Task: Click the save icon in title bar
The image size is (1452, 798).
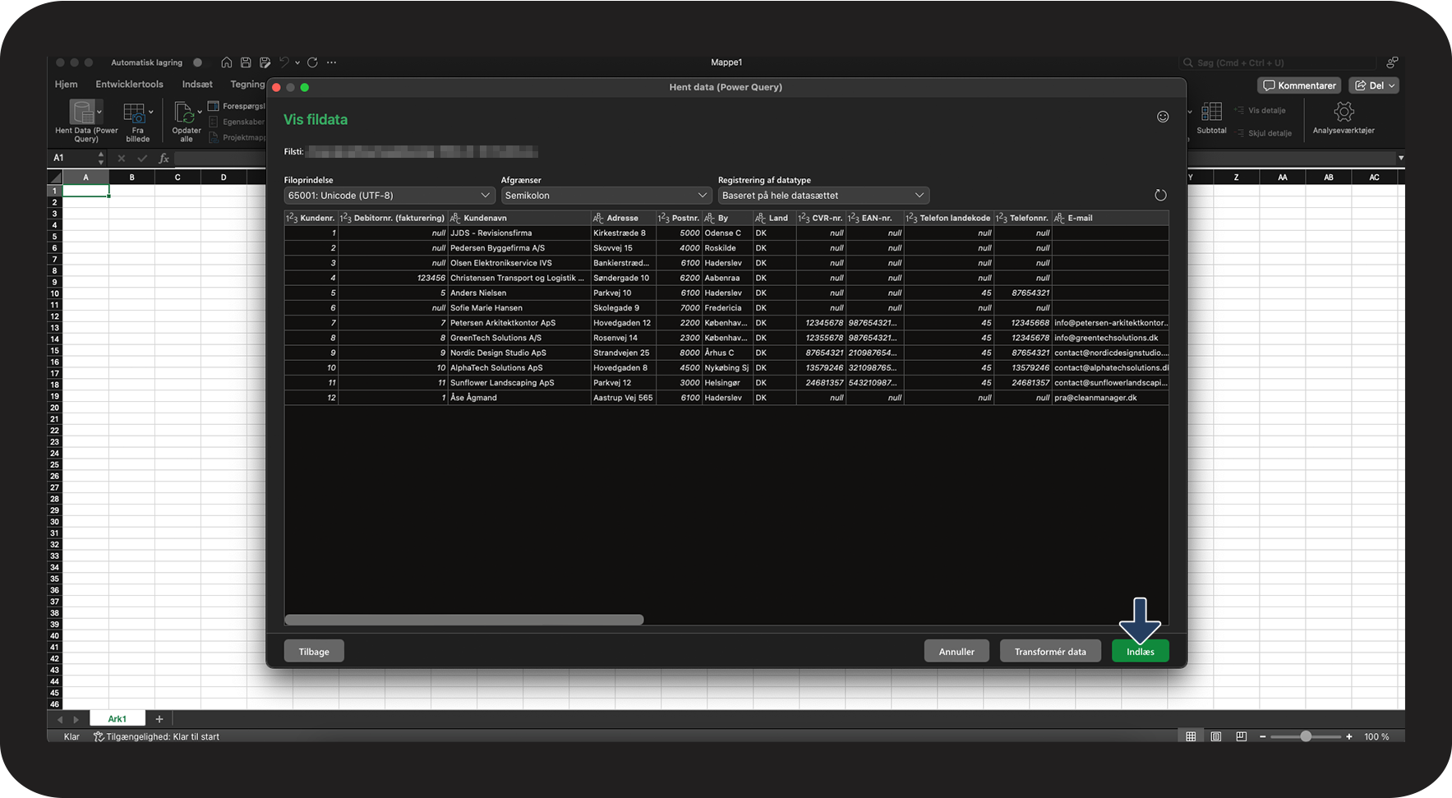Action: point(246,62)
